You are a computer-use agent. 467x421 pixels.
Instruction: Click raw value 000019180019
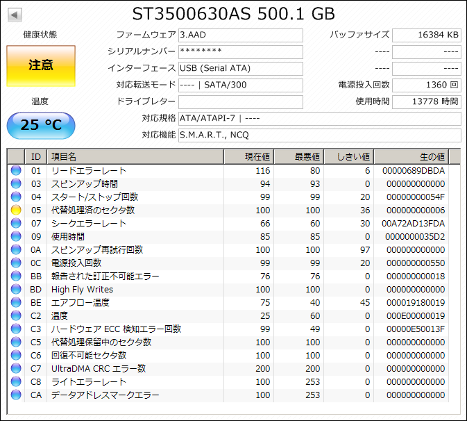point(416,303)
